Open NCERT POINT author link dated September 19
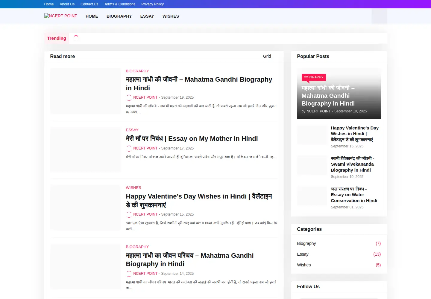This screenshot has height=299, width=431. 145,97
